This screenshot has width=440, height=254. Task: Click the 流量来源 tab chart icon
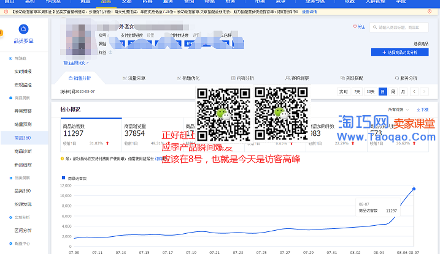(x=125, y=78)
